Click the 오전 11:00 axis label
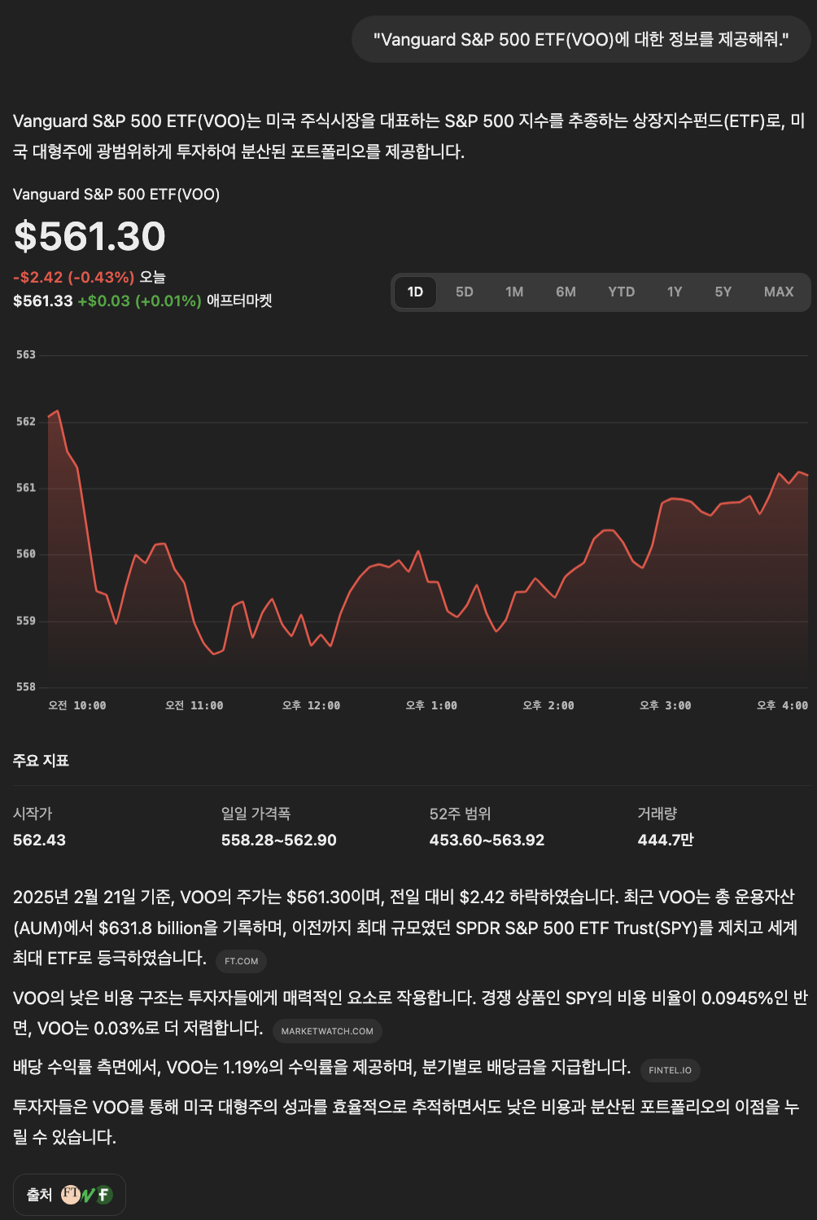The image size is (817, 1220). (194, 705)
